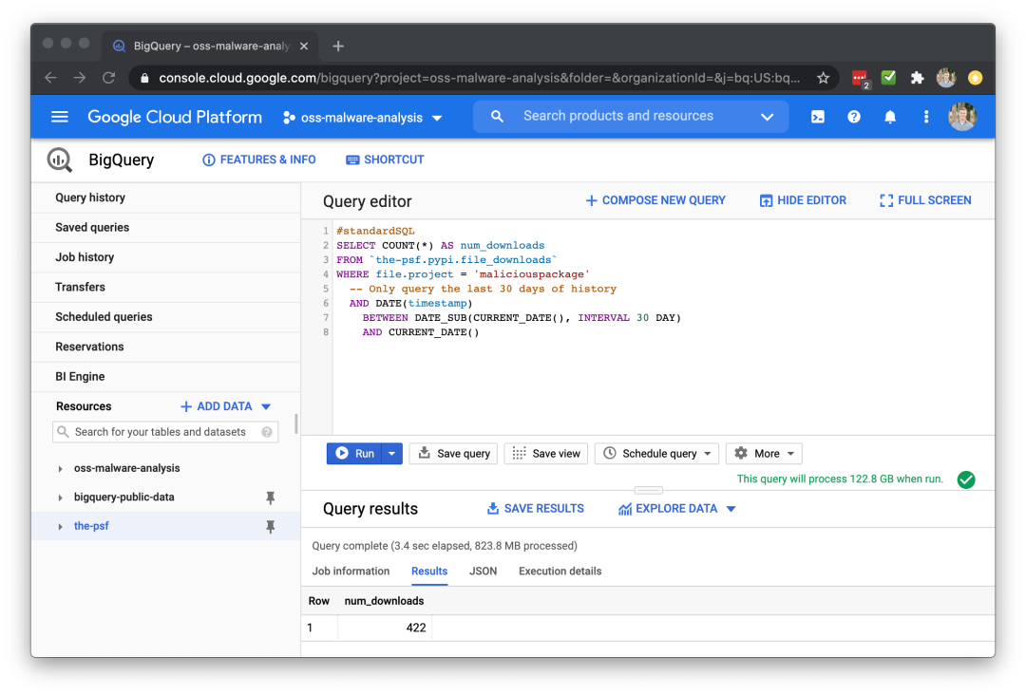1026x695 pixels.
Task: Expand the header search dropdown chevron
Action: coord(767,117)
